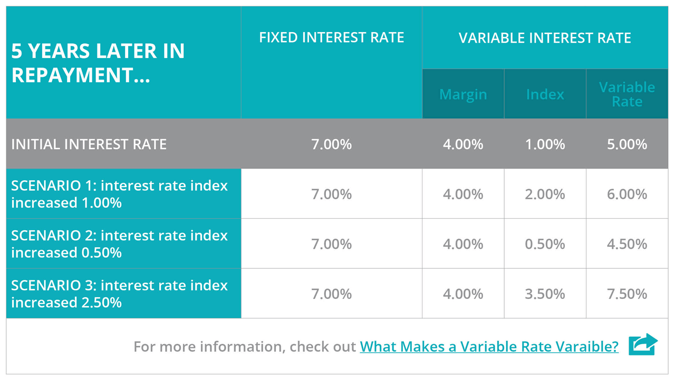
Task: Select the FIXED INTEREST RATE column header
Action: click(331, 38)
